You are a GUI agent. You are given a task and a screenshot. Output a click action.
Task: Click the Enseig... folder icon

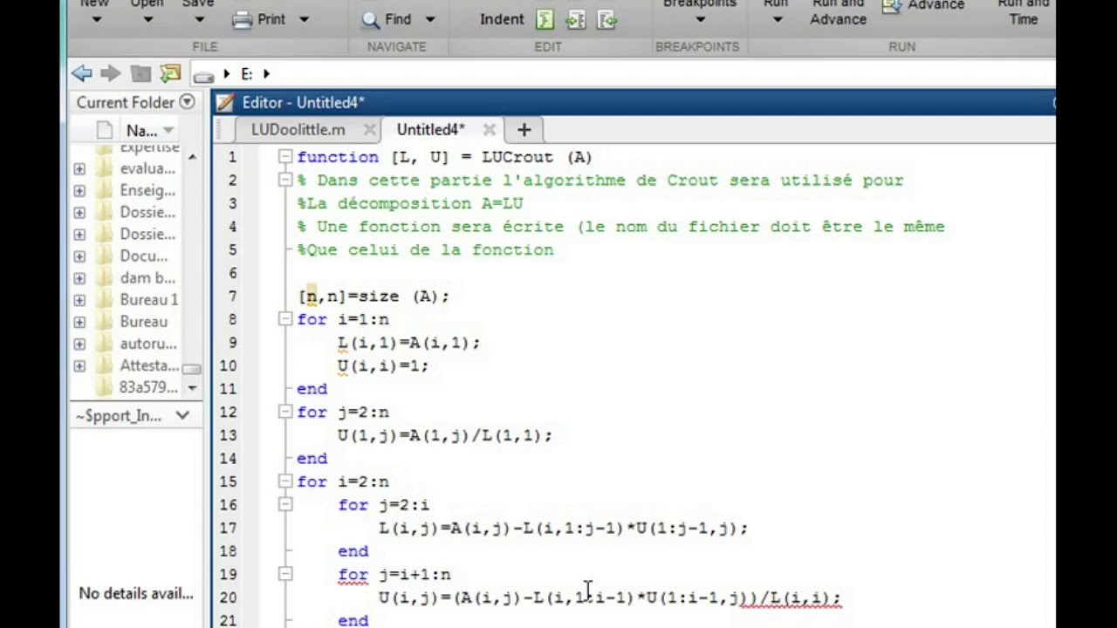coord(105,190)
